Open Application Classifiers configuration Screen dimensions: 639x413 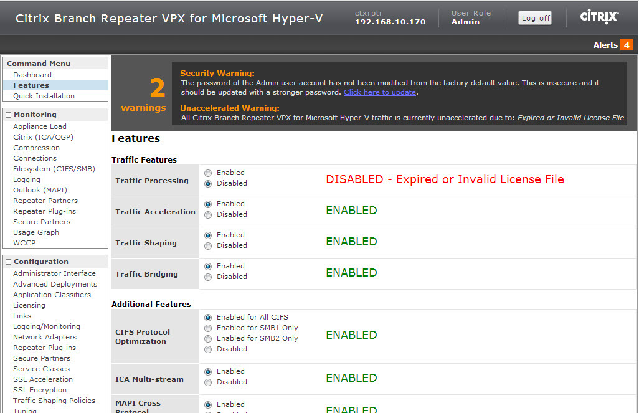point(52,295)
